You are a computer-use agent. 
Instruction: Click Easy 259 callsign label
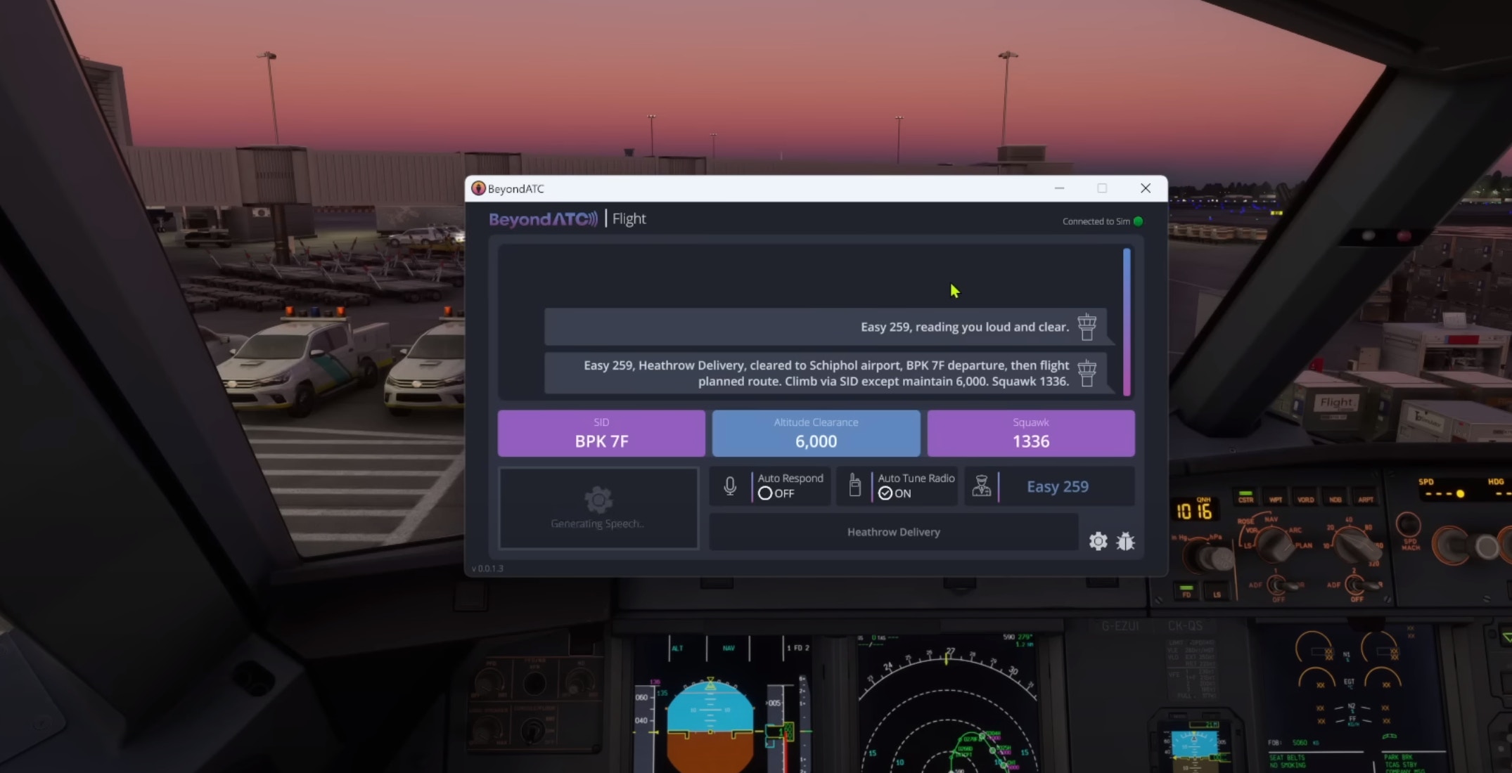click(x=1057, y=485)
